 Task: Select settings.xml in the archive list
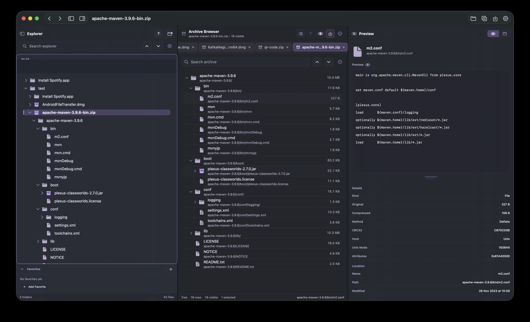pos(263,212)
